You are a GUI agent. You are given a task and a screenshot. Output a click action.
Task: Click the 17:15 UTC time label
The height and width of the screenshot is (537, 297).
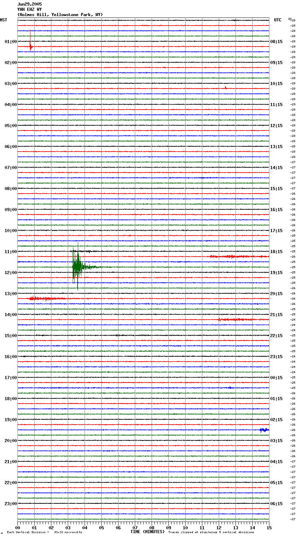[x=276, y=231]
